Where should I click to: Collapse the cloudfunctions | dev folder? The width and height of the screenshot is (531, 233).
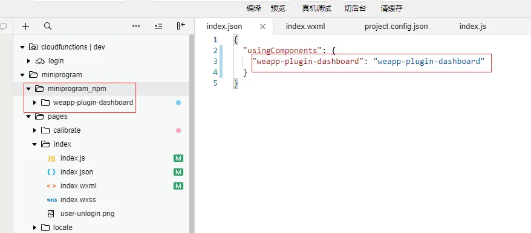pyautogui.click(x=23, y=47)
